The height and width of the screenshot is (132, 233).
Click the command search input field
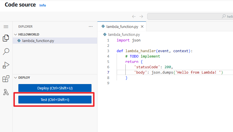point(190,16)
